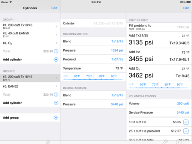Viewport: 192px width, 144px height.
Task: Tap the Add group plus icon
Action: click(x=56, y=118)
